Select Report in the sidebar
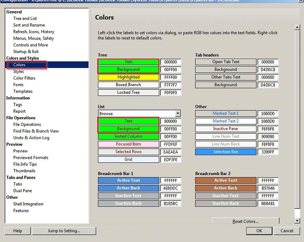Image resolution: width=304 pixels, height=242 pixels. click(x=19, y=111)
